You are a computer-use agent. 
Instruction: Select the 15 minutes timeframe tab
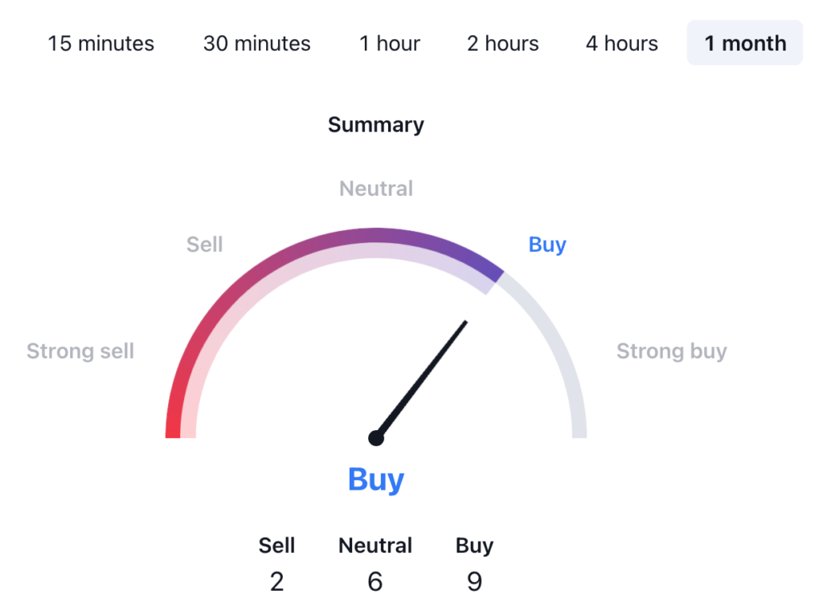[x=101, y=43]
